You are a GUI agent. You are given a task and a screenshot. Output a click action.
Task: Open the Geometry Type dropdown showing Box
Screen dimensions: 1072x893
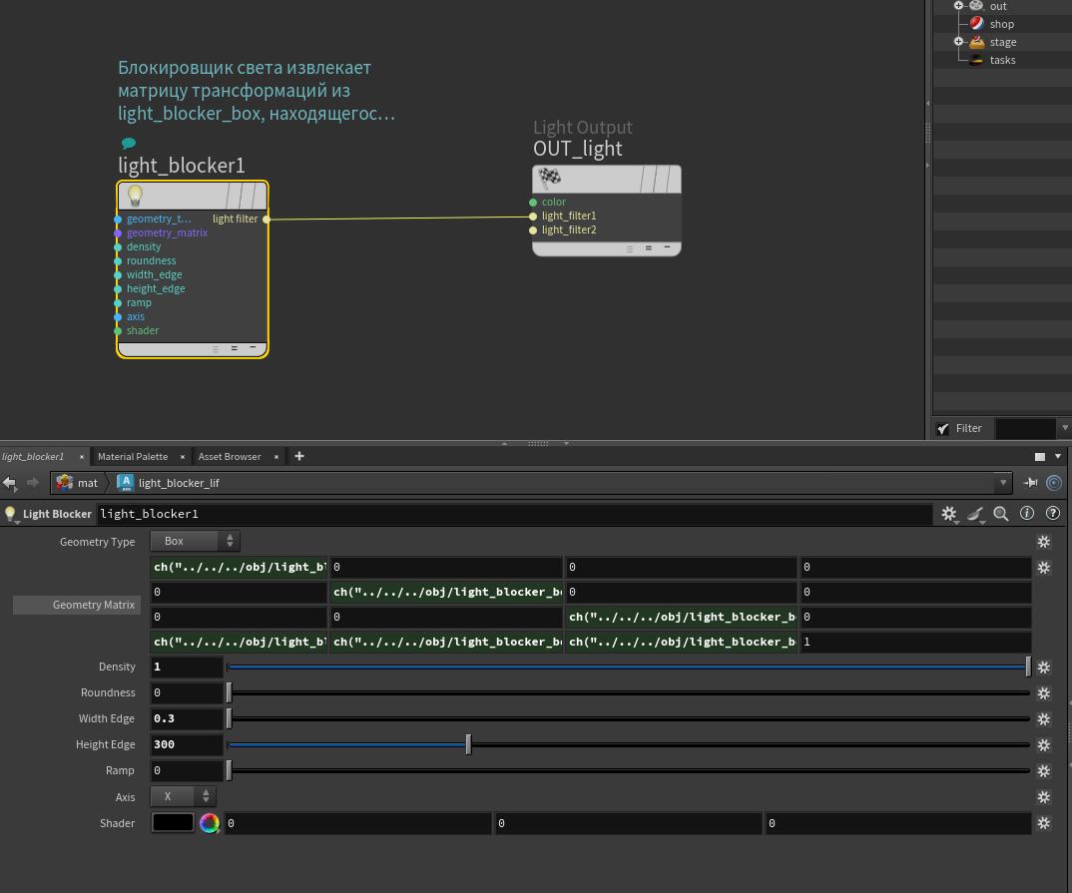click(195, 541)
